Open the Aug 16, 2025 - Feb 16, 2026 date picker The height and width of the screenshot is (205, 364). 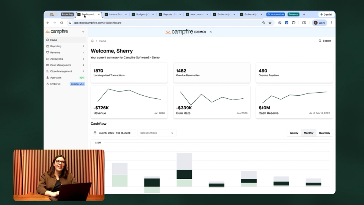113,133
